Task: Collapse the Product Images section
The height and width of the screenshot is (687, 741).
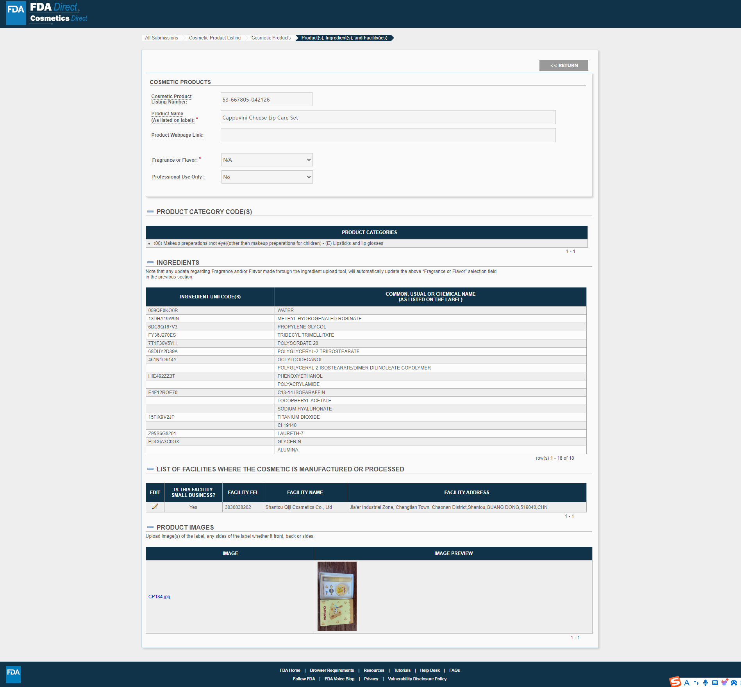Action: click(x=150, y=527)
